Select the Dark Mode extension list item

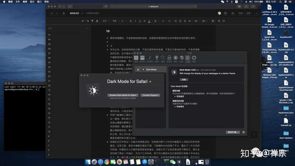pyautogui.click(x=151, y=70)
